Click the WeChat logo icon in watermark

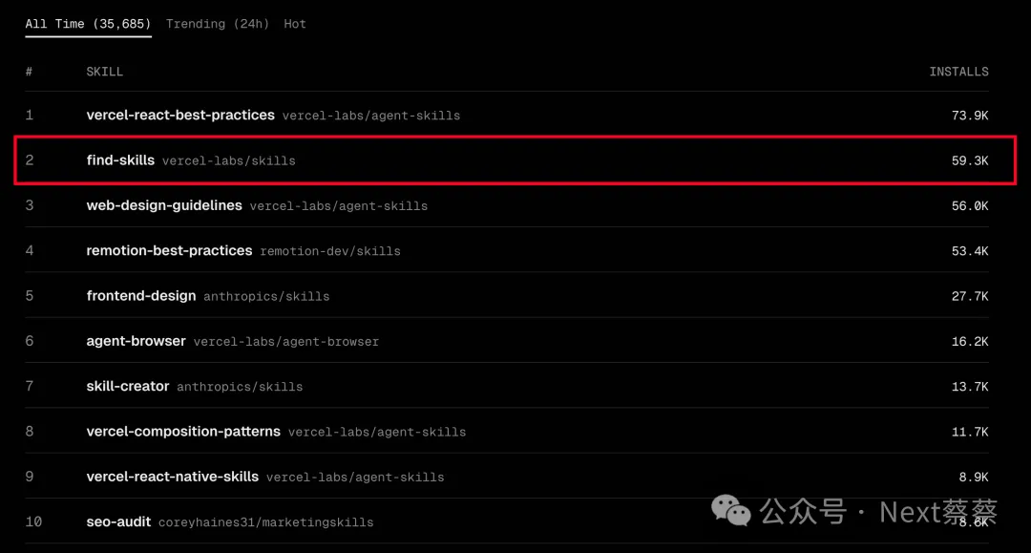(732, 511)
